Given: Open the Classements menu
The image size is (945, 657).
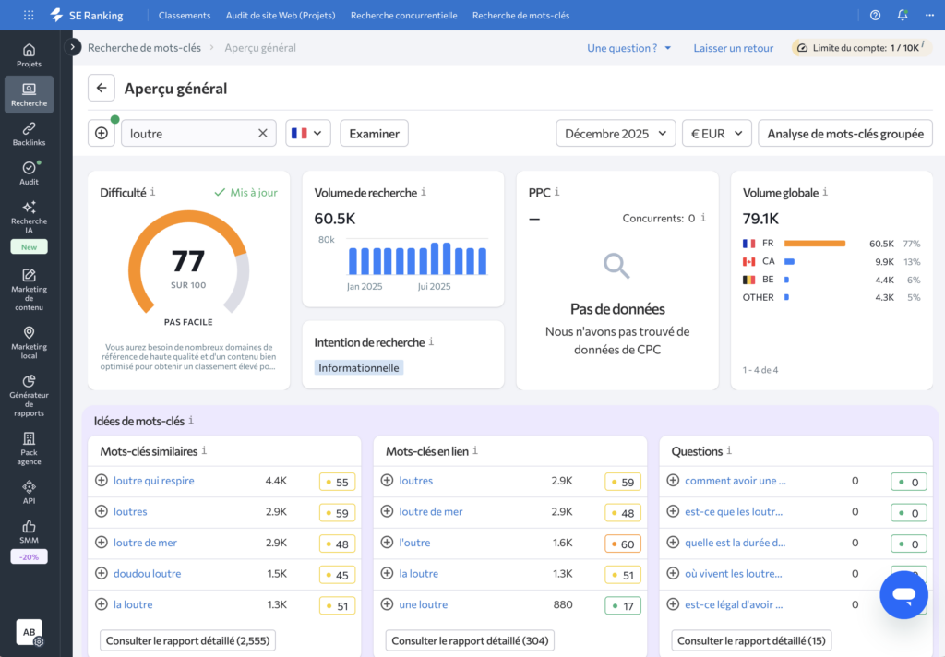Looking at the screenshot, I should (x=185, y=15).
